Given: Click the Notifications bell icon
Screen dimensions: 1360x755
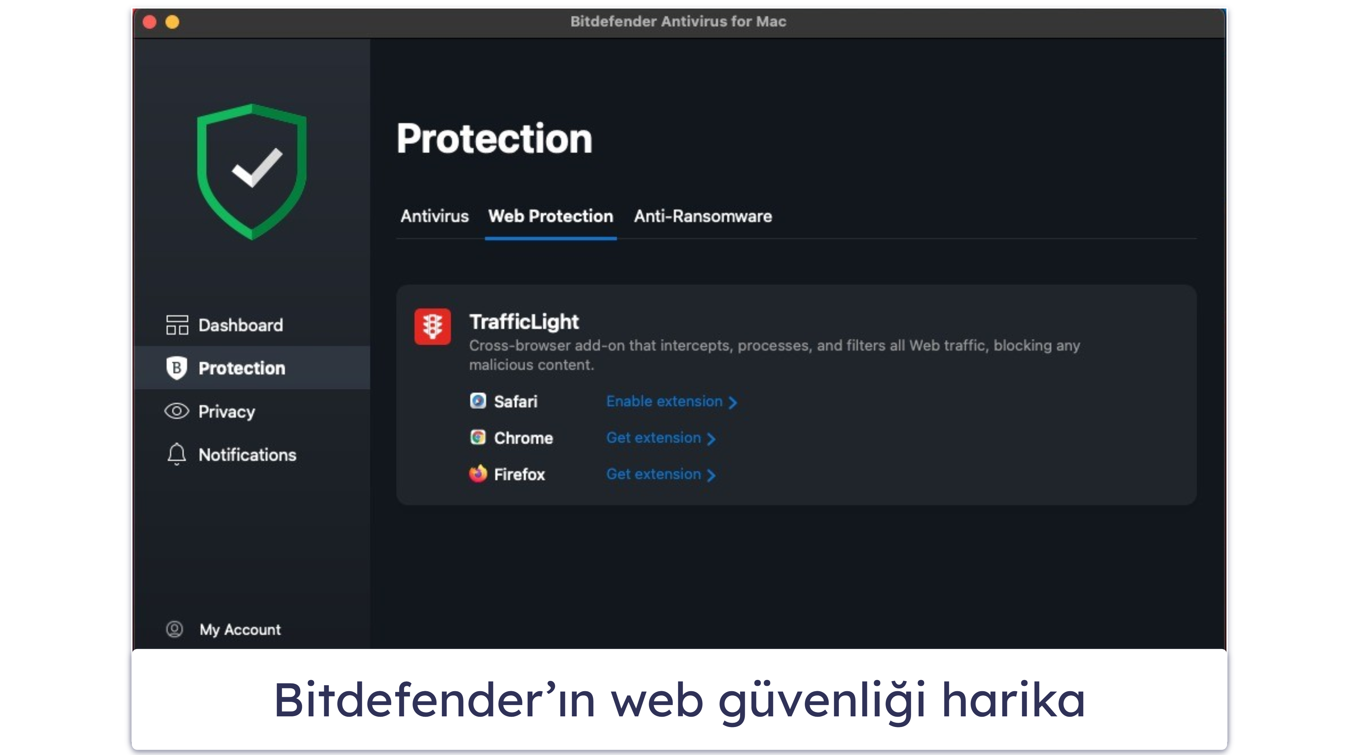Looking at the screenshot, I should [179, 455].
